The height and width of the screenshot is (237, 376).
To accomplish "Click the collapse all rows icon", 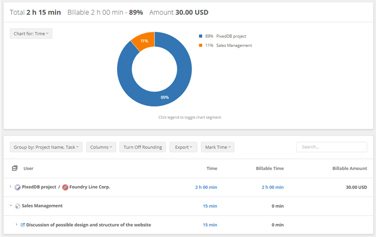I will click(15, 168).
